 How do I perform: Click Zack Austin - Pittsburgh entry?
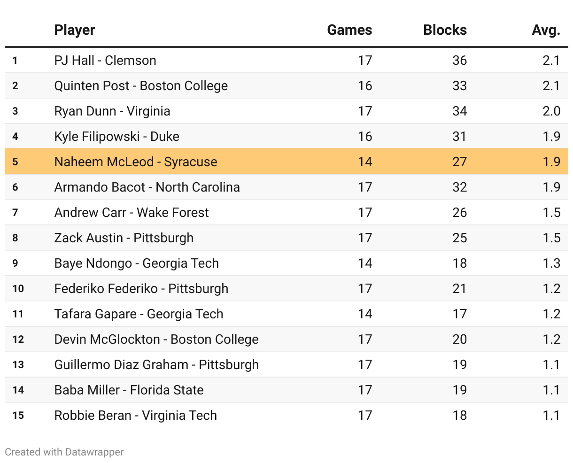124,238
